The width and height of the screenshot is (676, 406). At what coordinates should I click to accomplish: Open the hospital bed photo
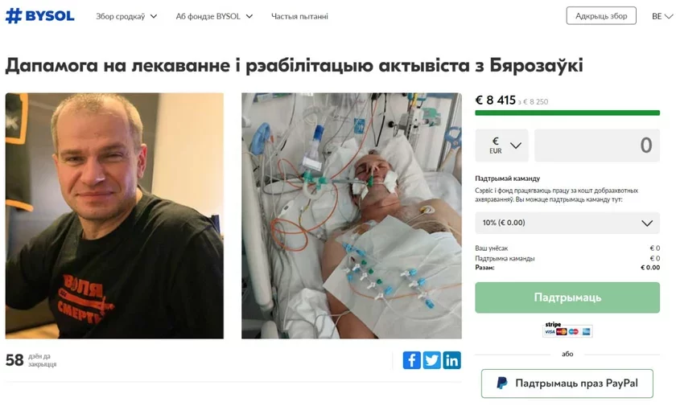click(x=352, y=215)
